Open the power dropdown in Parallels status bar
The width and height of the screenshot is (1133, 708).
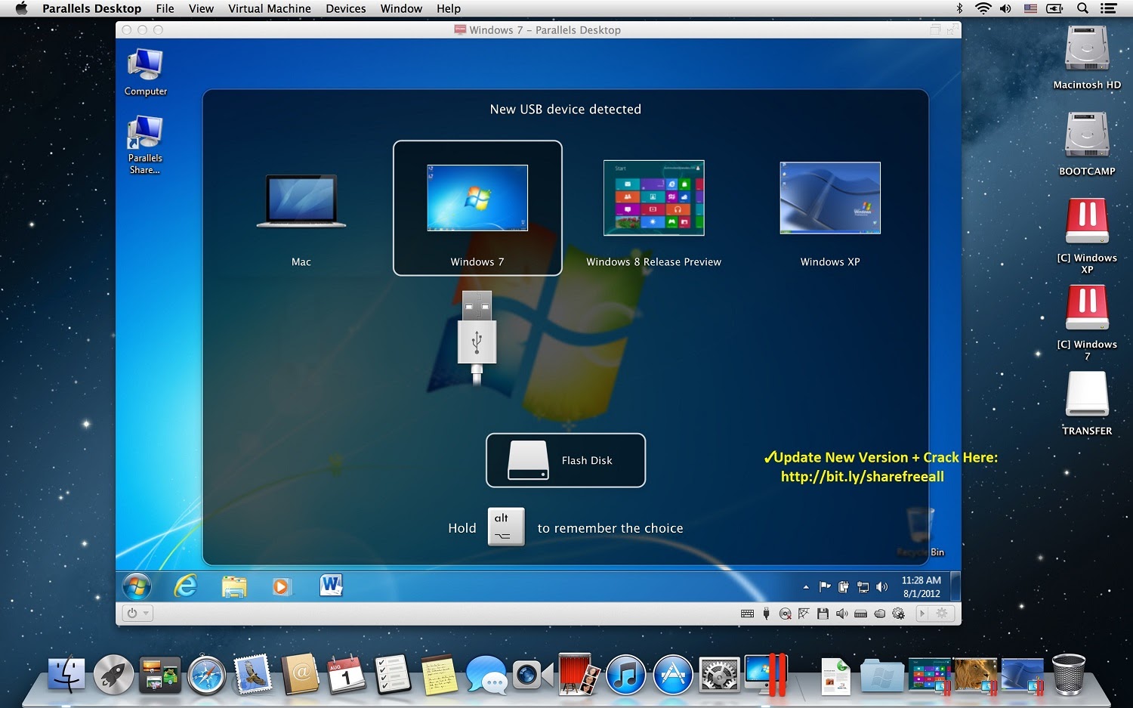[x=137, y=614]
